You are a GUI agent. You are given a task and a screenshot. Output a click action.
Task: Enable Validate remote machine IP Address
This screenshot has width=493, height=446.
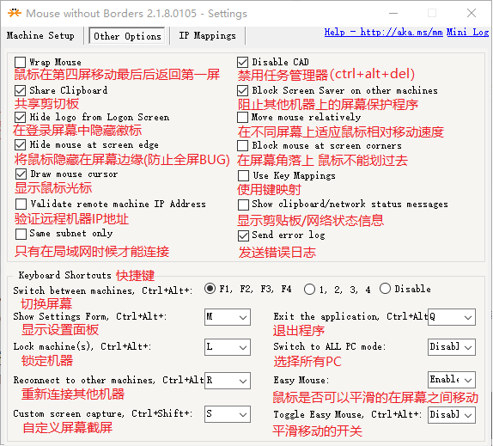click(21, 204)
